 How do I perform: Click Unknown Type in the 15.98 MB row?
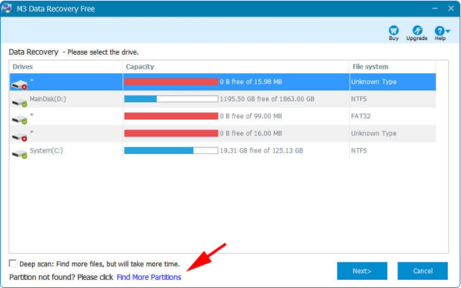[x=374, y=81]
